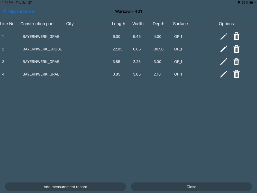Add measurement record
The image size is (257, 193).
tap(65, 187)
